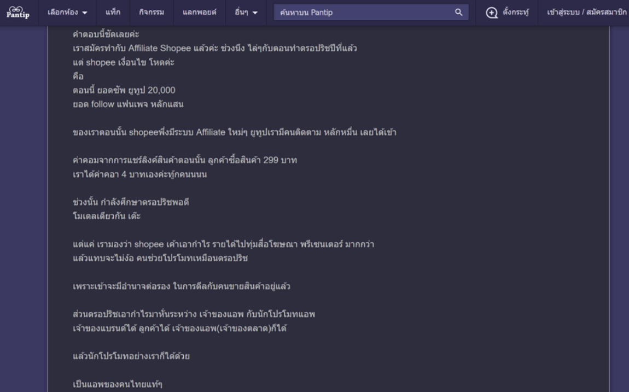Click the line mentioning Affiliate Shopee แล้วค่ะ
The image size is (629, 392).
tap(214, 48)
